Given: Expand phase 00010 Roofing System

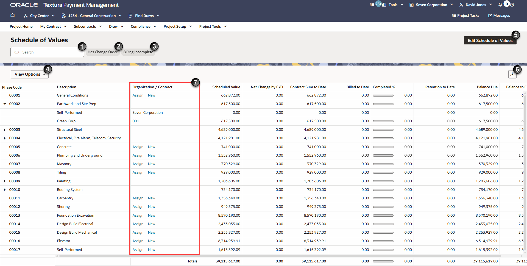Looking at the screenshot, I should tap(5, 190).
